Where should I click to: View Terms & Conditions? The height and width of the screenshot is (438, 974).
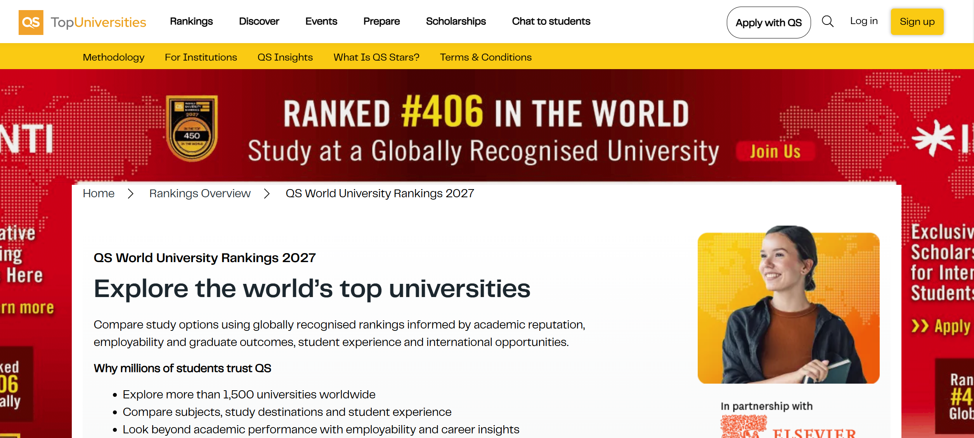pyautogui.click(x=486, y=57)
